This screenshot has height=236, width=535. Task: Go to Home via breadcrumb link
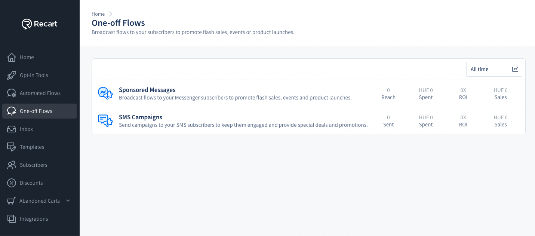point(98,14)
